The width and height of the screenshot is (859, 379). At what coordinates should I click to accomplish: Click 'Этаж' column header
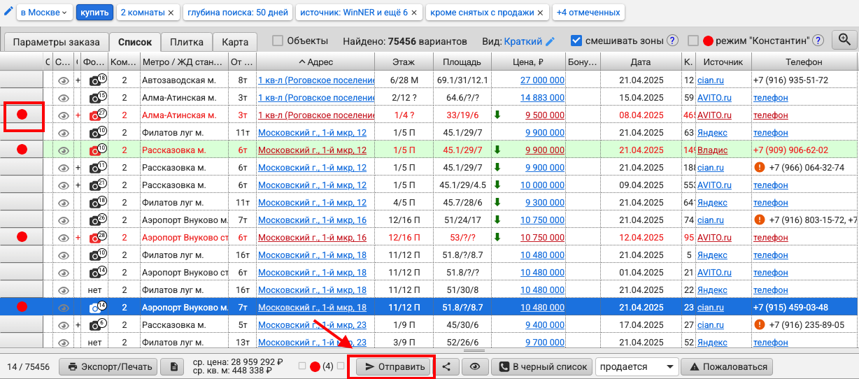[404, 62]
